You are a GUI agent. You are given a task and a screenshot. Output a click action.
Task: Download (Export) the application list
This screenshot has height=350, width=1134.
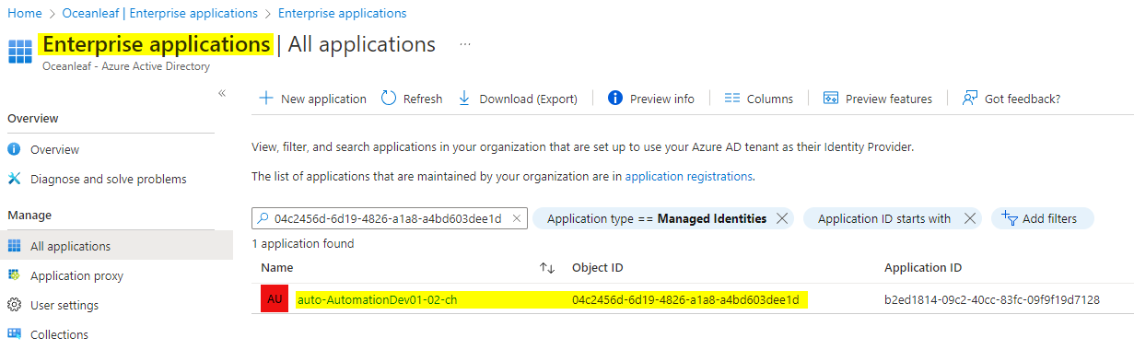[x=518, y=99]
